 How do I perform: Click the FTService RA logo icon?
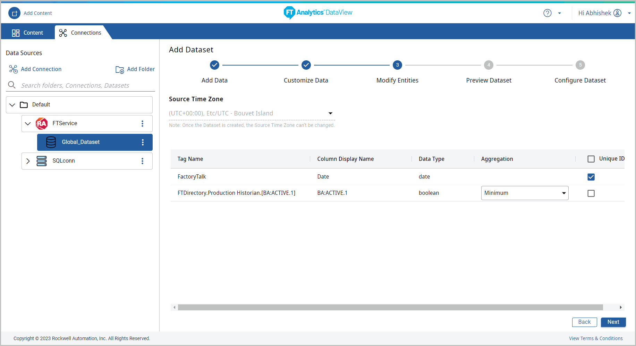coord(42,123)
